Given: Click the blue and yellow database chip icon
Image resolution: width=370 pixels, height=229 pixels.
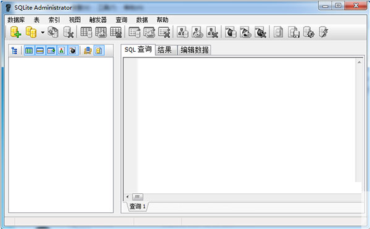Looking at the screenshot, I should pos(88,51).
